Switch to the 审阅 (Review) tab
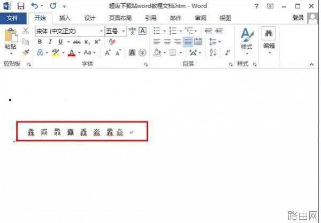This screenshot has width=321, height=223. (201, 18)
